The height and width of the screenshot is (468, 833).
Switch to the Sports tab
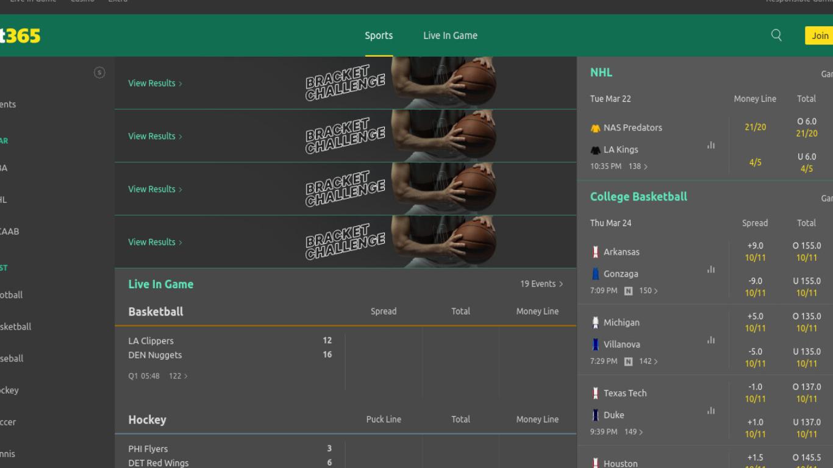(379, 35)
